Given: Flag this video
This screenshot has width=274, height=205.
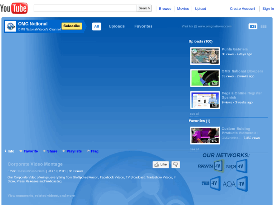Looking at the screenshot, I should pyautogui.click(x=93, y=151).
